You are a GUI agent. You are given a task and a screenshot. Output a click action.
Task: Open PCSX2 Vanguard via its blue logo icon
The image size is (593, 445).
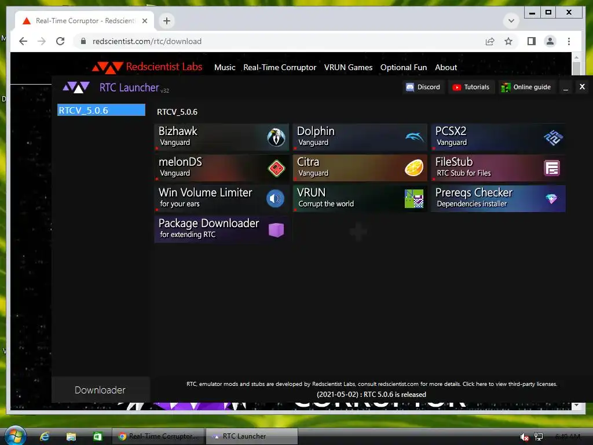tap(553, 137)
